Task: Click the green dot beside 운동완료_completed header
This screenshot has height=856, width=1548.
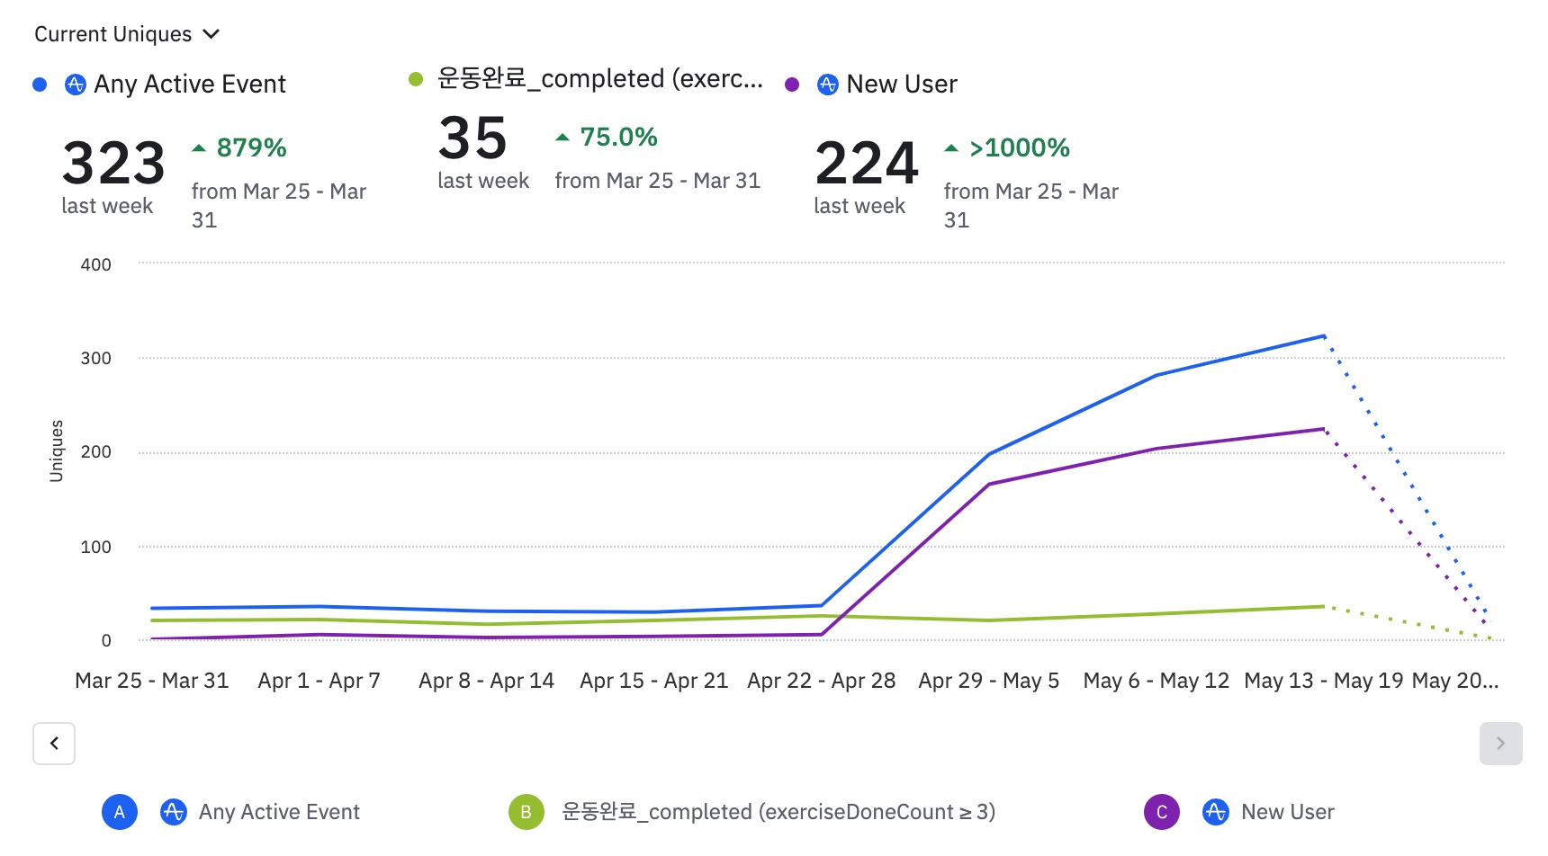Action: tap(416, 79)
